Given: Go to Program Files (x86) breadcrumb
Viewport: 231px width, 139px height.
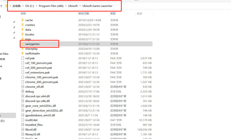Looking at the screenshot, I should point(51,6).
